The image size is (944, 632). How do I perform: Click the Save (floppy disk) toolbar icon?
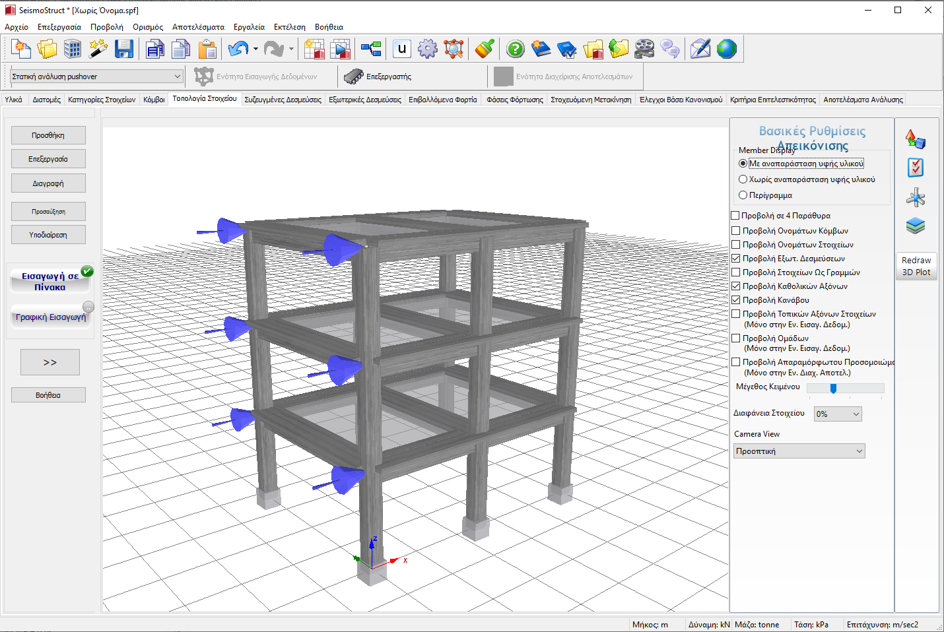pyautogui.click(x=123, y=49)
